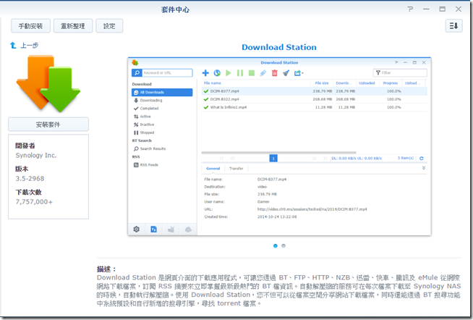Maximize the 套件中心 window

(442, 9)
